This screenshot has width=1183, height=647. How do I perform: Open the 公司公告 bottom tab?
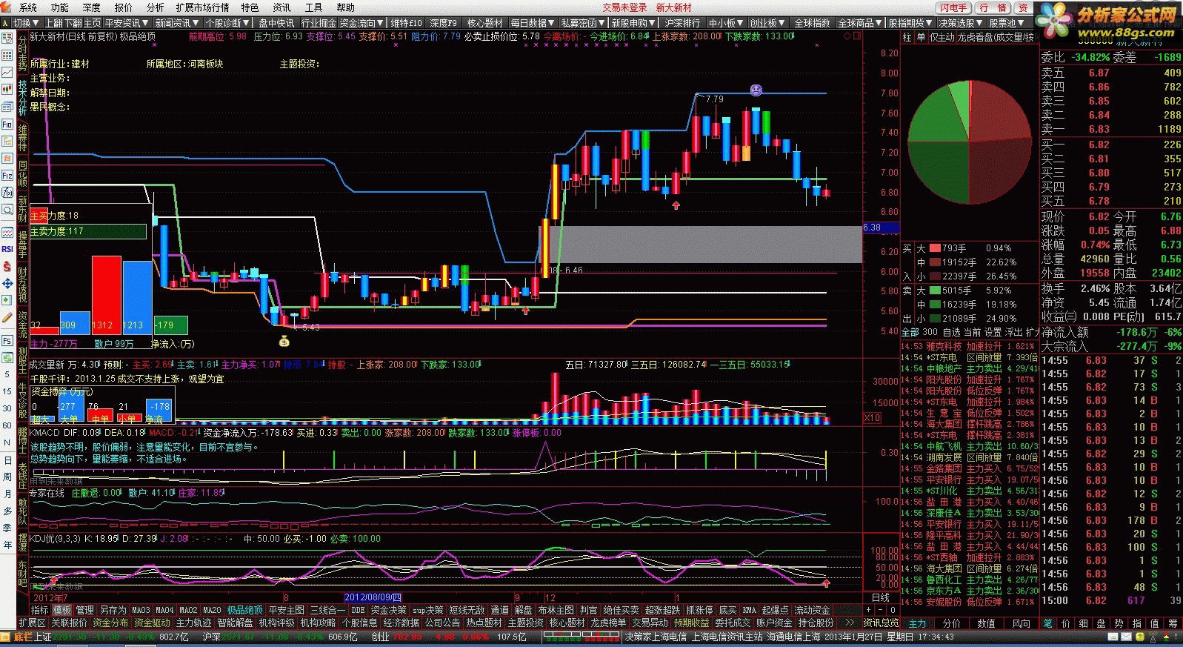tap(443, 623)
